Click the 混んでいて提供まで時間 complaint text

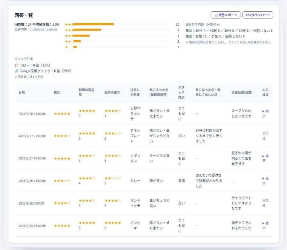(209, 181)
